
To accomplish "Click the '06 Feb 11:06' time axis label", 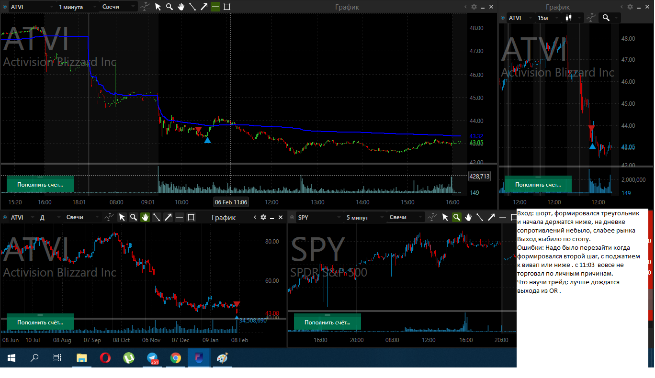I will (x=231, y=202).
